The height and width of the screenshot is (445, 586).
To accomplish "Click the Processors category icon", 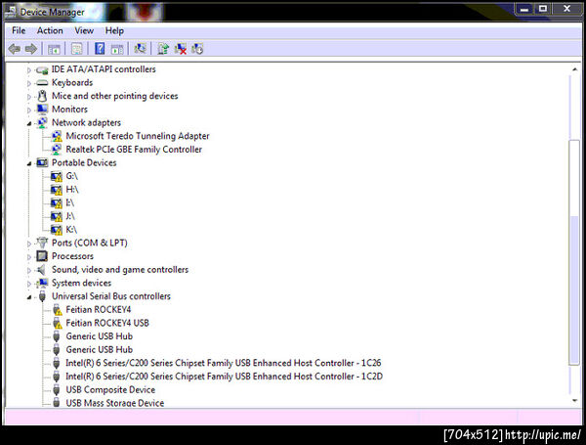I will pyautogui.click(x=42, y=256).
